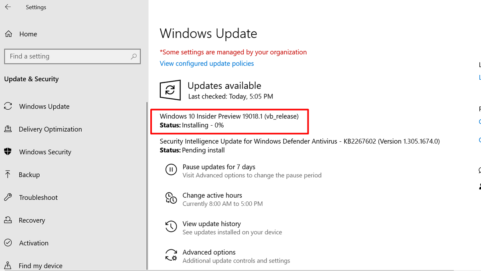
Task: Select the Change active hours clock icon
Action: pos(171,199)
